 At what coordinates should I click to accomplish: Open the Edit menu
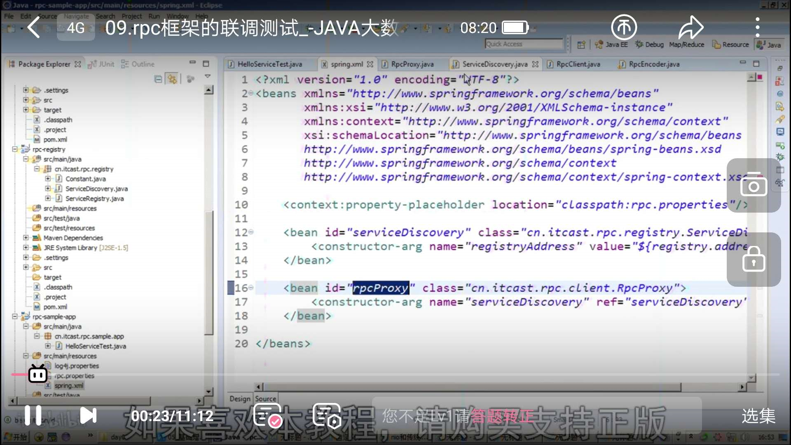(x=26, y=16)
